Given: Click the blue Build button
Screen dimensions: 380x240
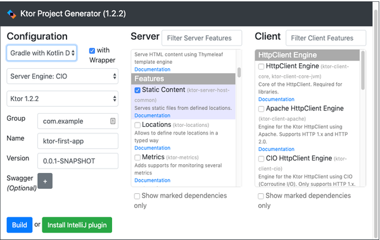Looking at the screenshot, I should point(20,225).
